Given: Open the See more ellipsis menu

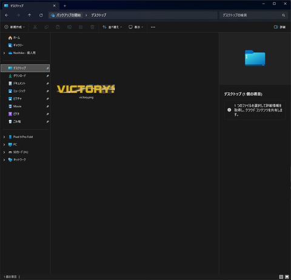Looking at the screenshot, I should click(153, 27).
